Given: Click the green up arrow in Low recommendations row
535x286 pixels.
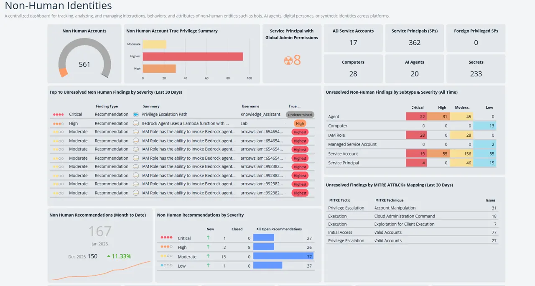Looking at the screenshot, I should click(x=208, y=266).
